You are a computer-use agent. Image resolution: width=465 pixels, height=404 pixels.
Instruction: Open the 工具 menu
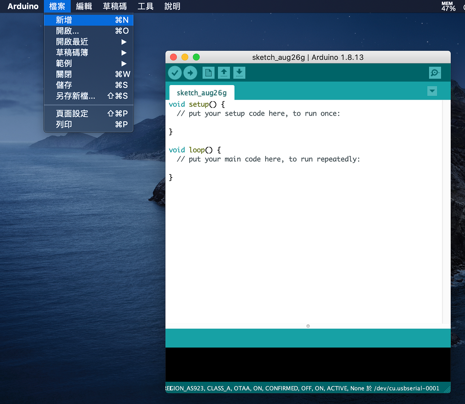[145, 6]
